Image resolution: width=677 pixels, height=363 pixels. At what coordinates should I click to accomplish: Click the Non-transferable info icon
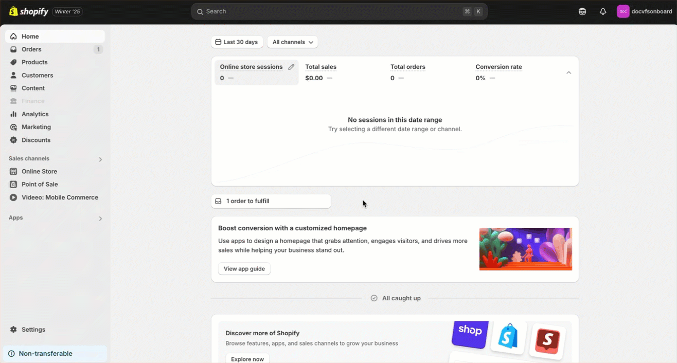coord(11,354)
